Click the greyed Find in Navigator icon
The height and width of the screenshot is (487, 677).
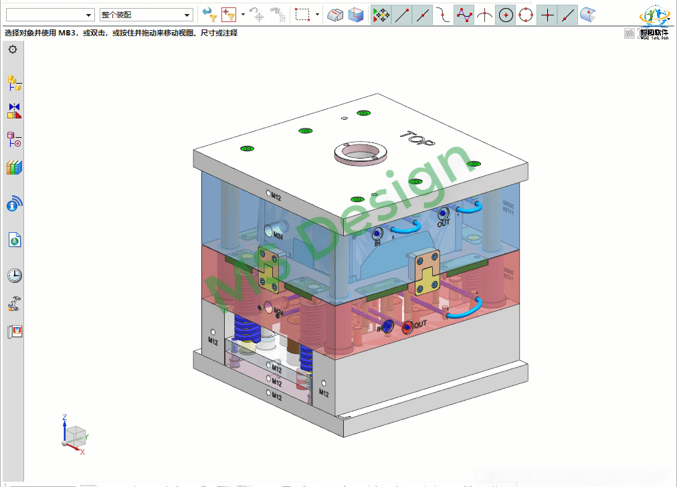(x=278, y=15)
